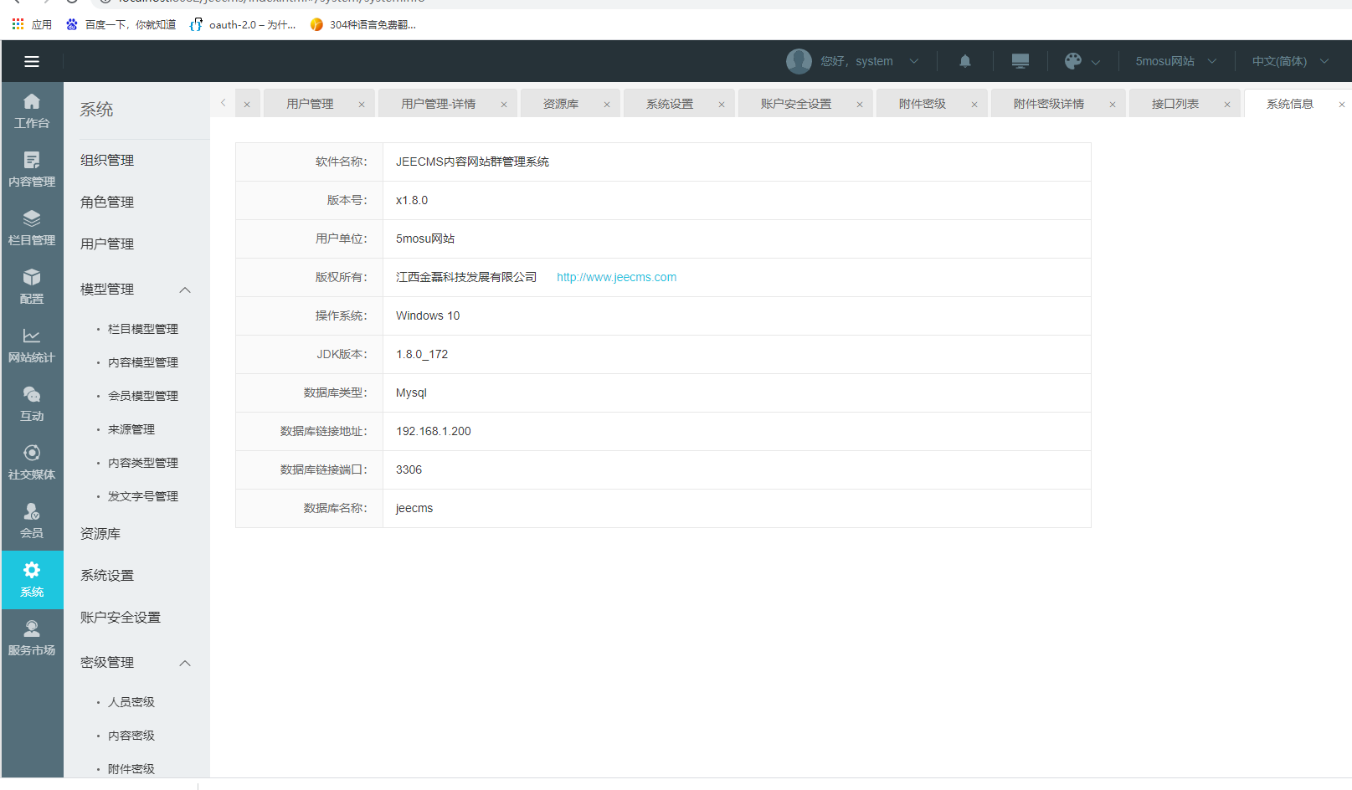The width and height of the screenshot is (1352, 790).
Task: Open the notification bell
Action: coord(965,61)
